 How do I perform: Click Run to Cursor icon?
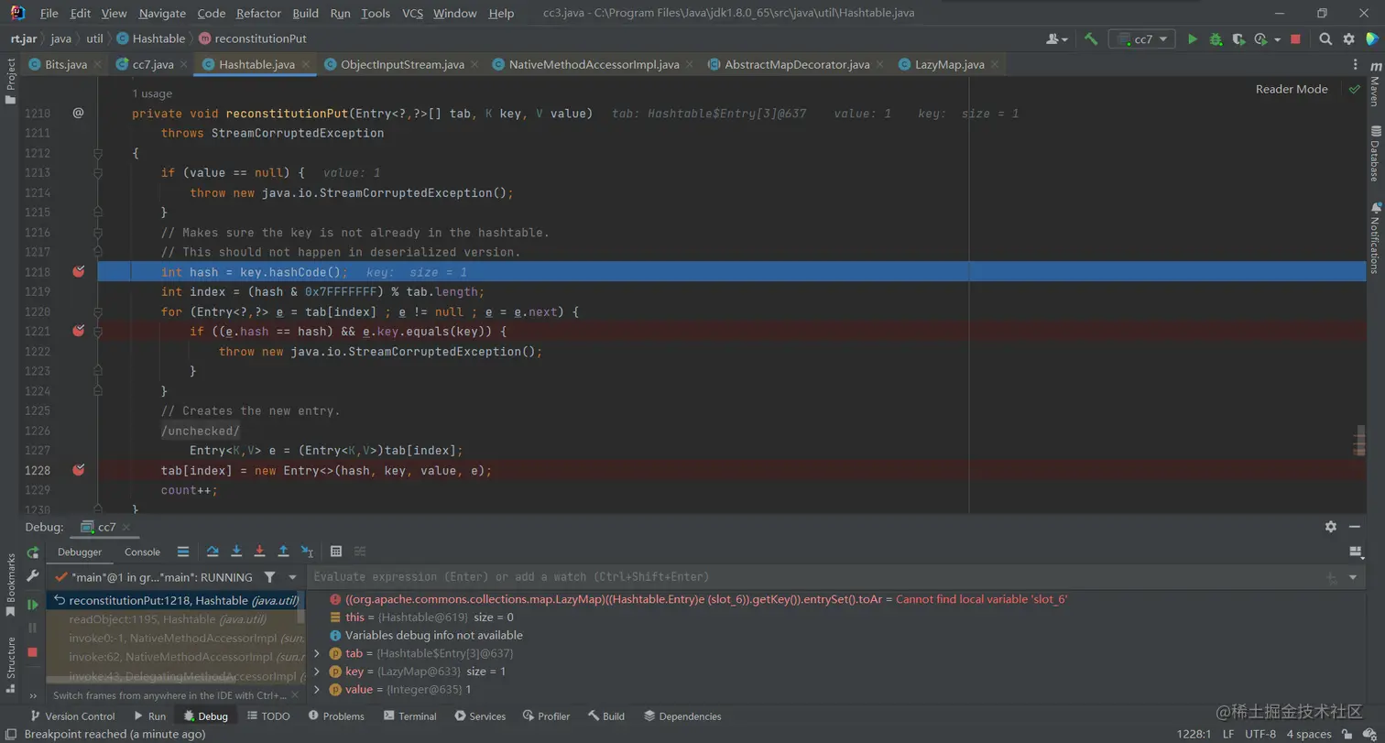[307, 552]
